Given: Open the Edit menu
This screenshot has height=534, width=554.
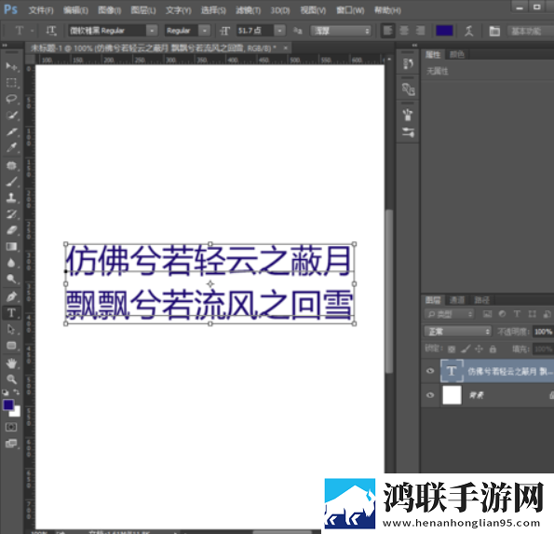Looking at the screenshot, I should [75, 10].
